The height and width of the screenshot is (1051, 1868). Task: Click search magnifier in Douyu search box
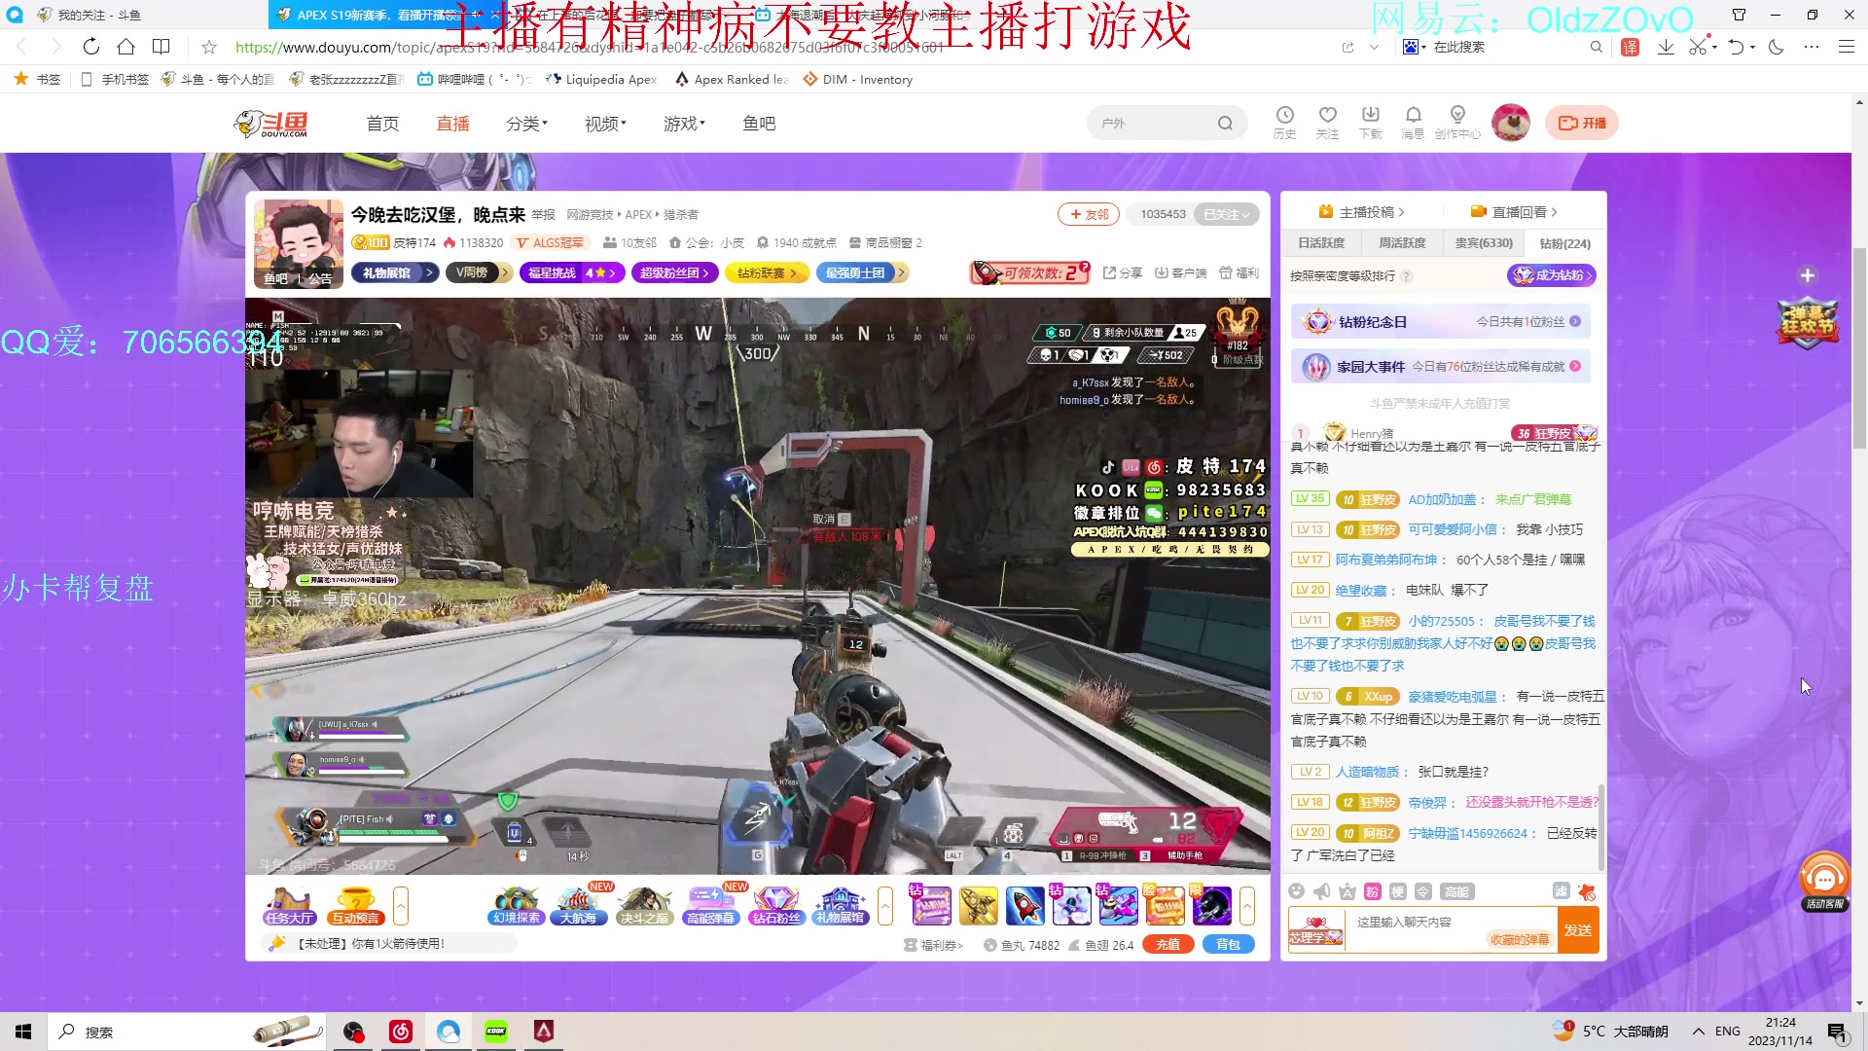(1225, 124)
